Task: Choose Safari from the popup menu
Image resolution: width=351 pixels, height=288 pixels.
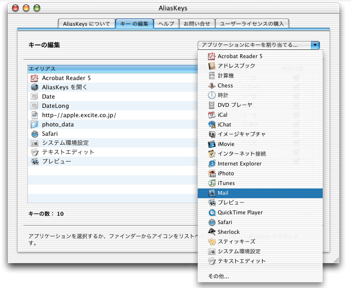Action: coord(260,222)
